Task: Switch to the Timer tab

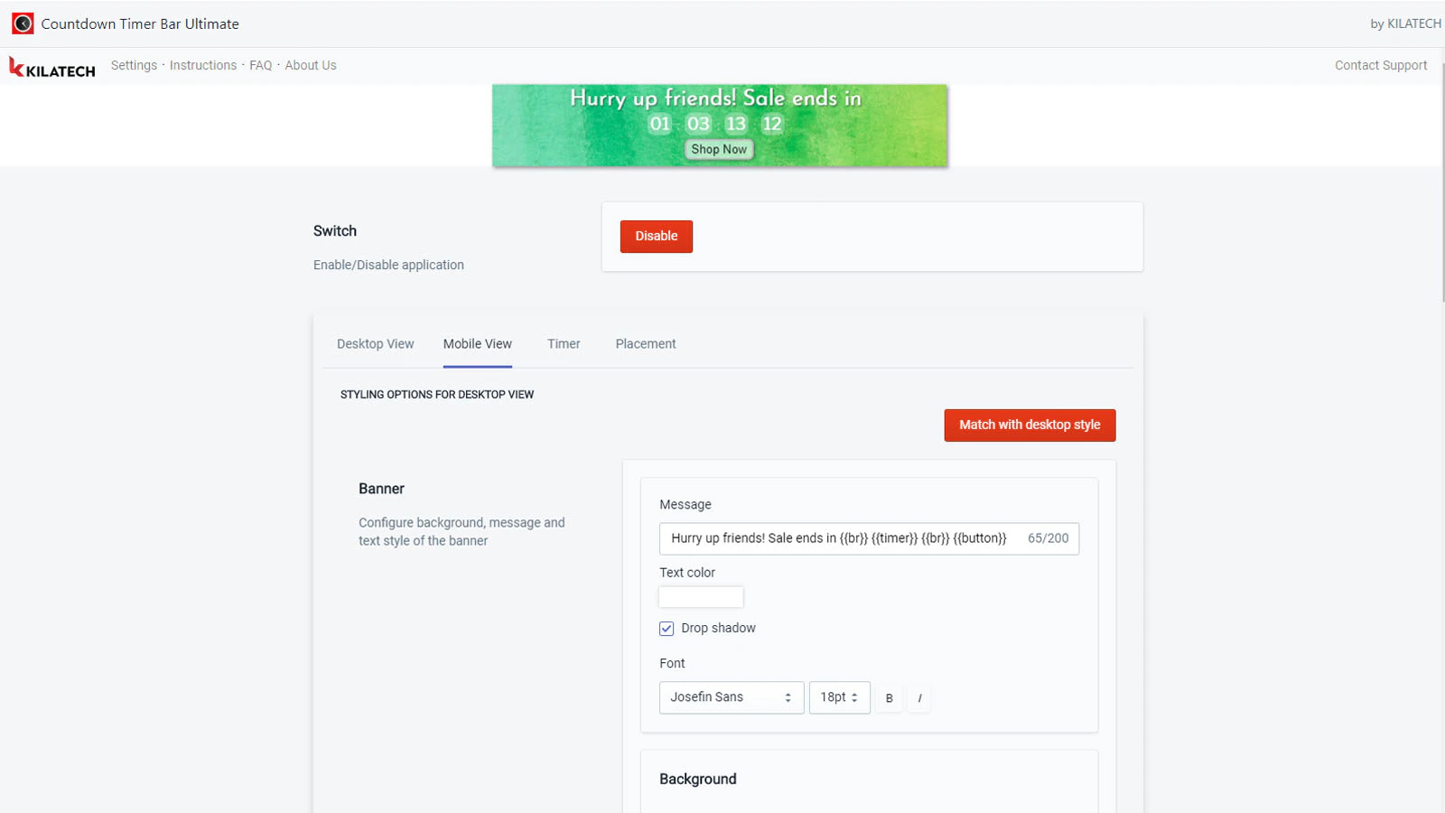Action: 564,344
